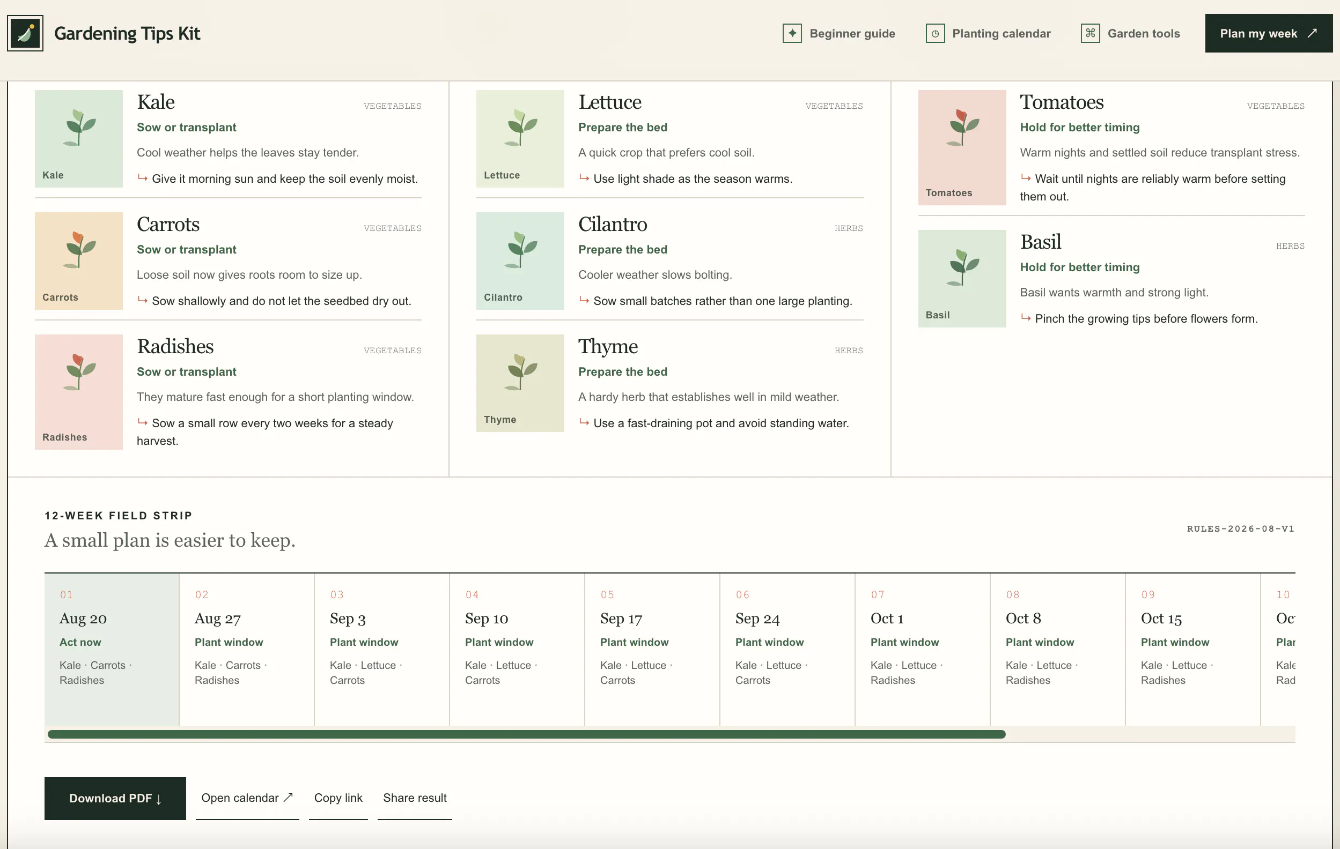The height and width of the screenshot is (849, 1340).
Task: Click the Tomatoes card heading
Action: click(1062, 102)
